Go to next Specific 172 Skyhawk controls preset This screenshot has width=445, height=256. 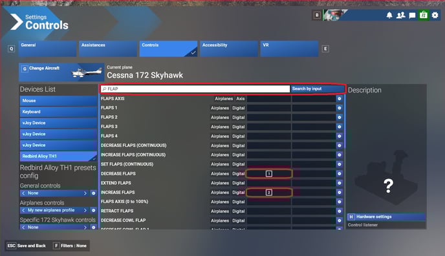(85, 227)
